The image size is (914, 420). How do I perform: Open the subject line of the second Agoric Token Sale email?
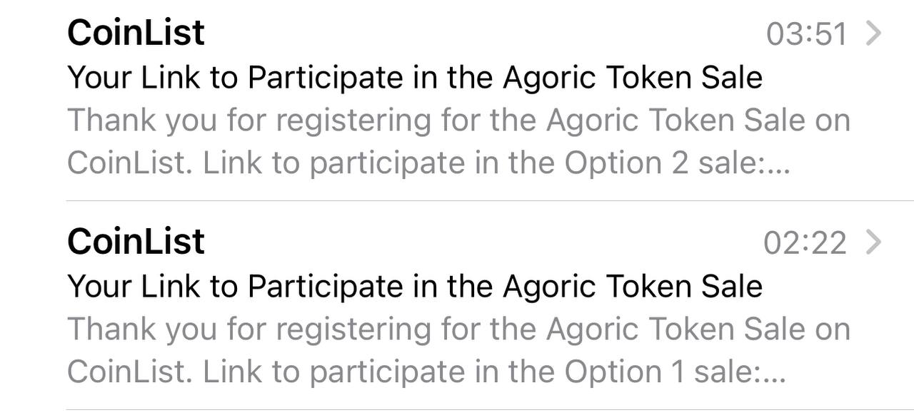(x=415, y=287)
